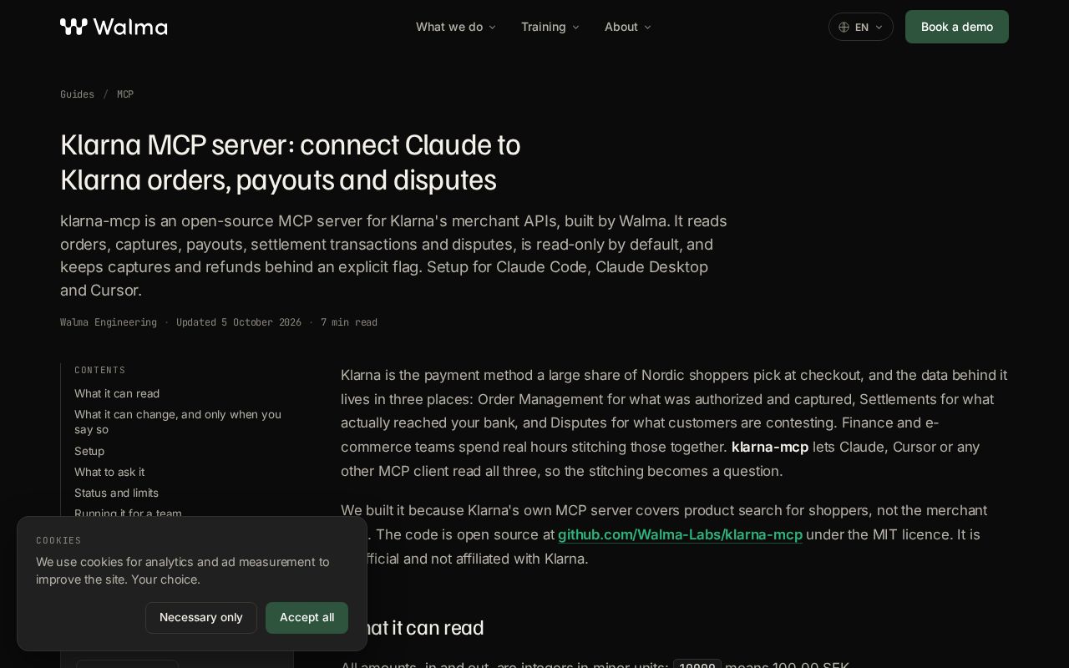1069x668 pixels.
Task: Open the About dropdown menu
Action: 628,27
